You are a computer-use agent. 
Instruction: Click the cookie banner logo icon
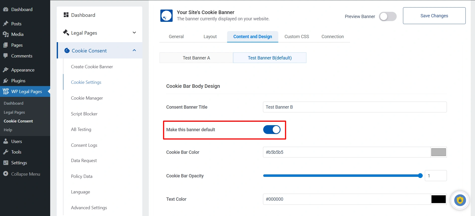[166, 16]
